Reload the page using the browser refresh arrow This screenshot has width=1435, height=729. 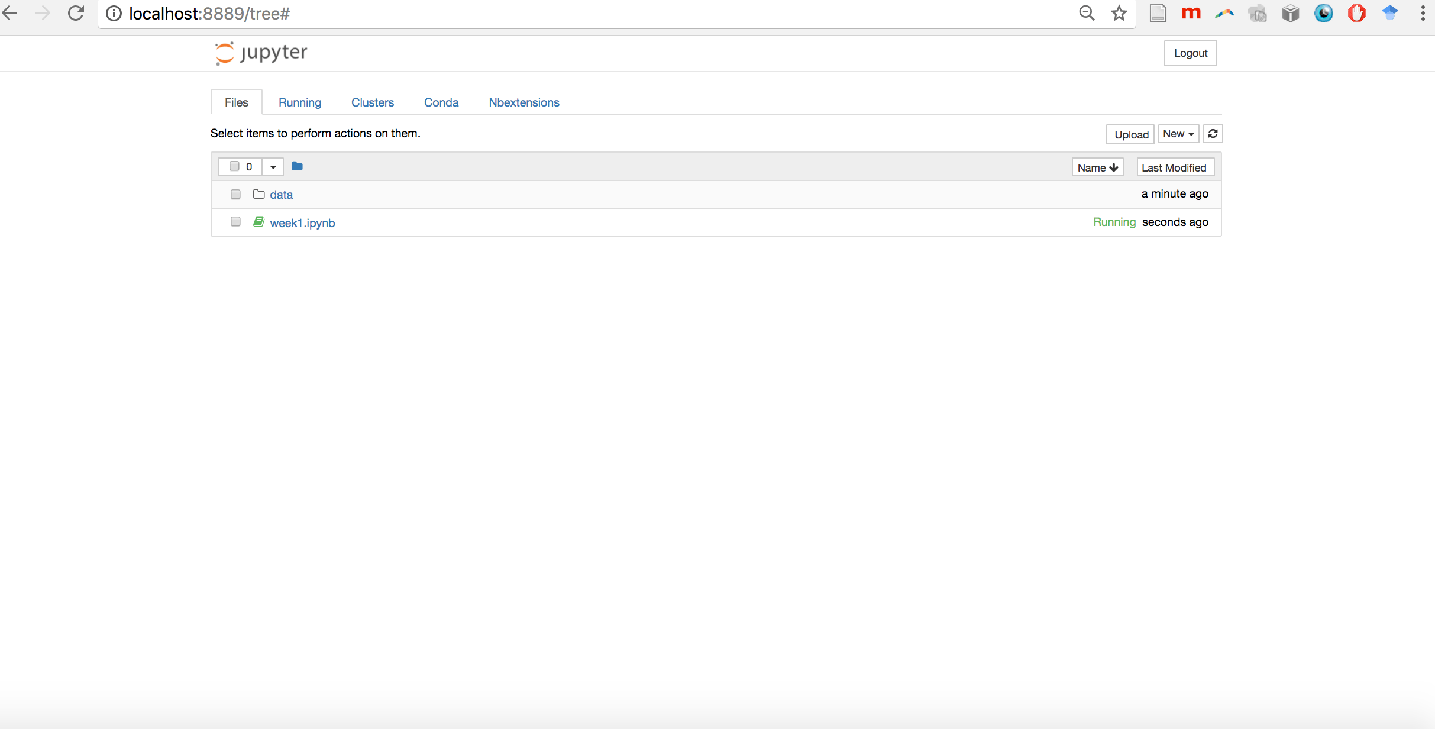click(76, 13)
